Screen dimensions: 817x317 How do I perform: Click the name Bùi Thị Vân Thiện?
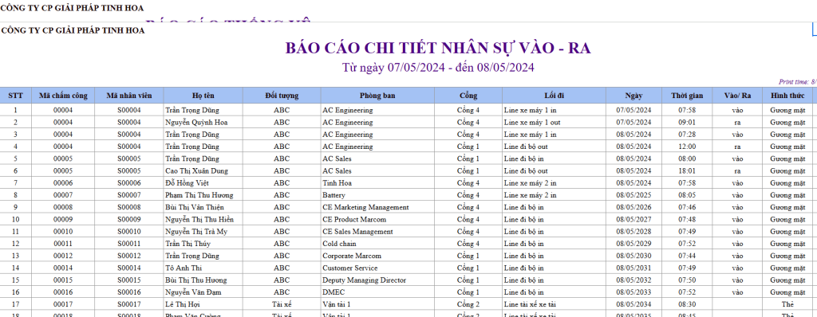[x=194, y=207]
